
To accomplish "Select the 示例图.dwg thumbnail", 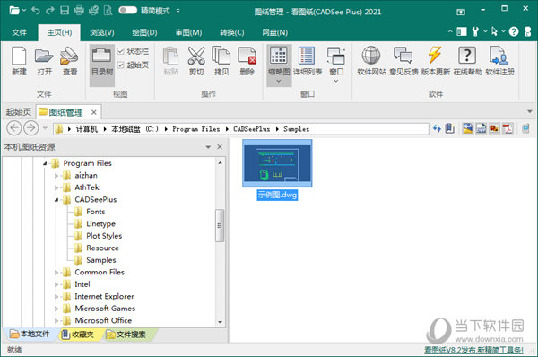I will pyautogui.click(x=277, y=163).
